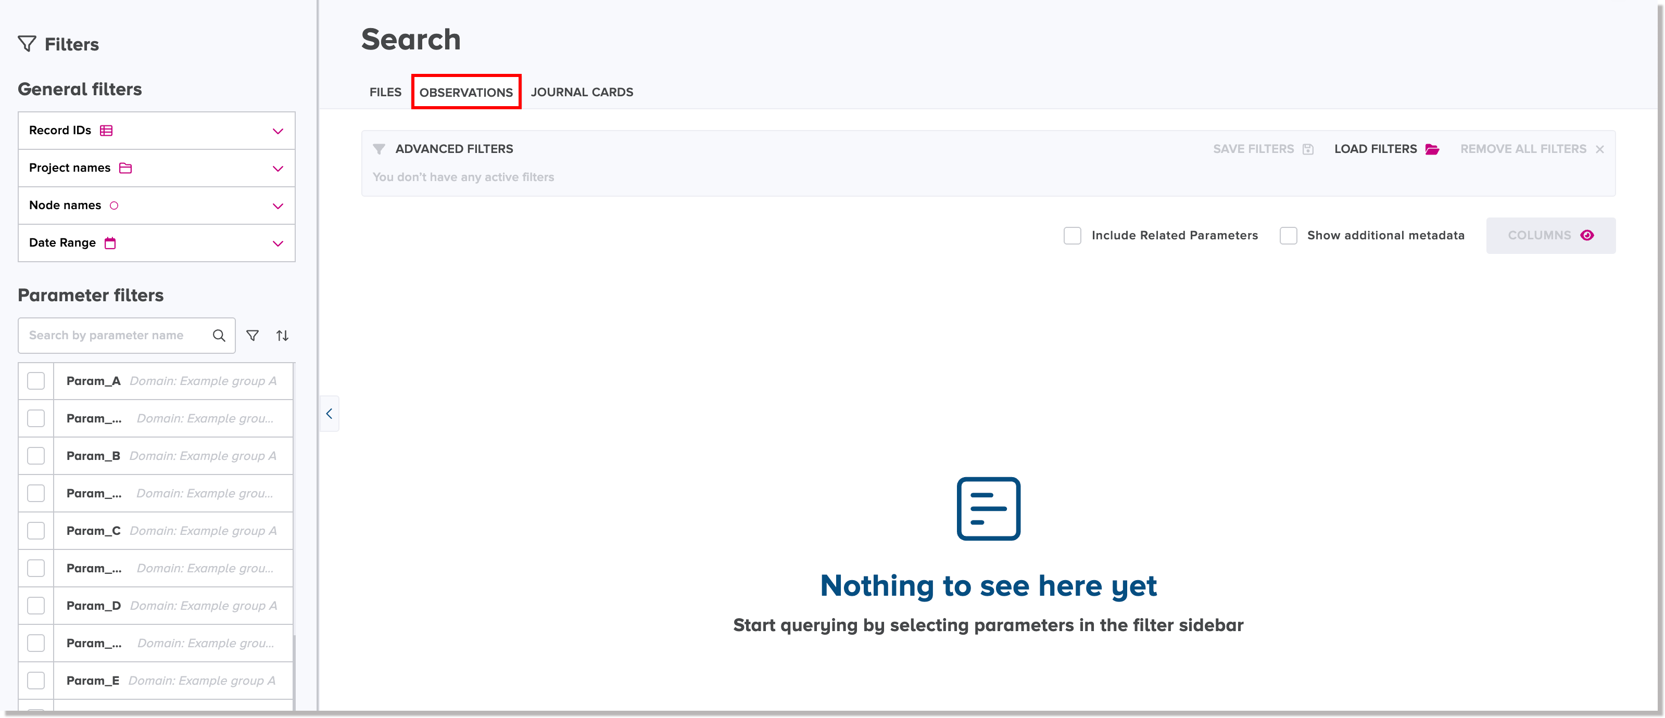
Task: Click the open folder icon beside Load Filters
Action: tap(1432, 149)
